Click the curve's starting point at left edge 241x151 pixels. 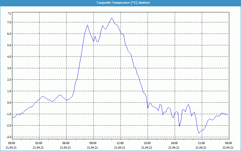[x=12, y=117]
